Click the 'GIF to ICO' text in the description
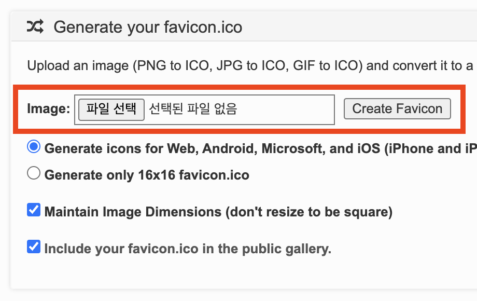Viewport: 477px width, 301px height. 320,66
